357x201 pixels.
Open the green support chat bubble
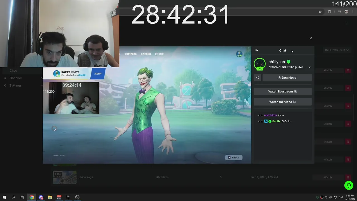349,185
